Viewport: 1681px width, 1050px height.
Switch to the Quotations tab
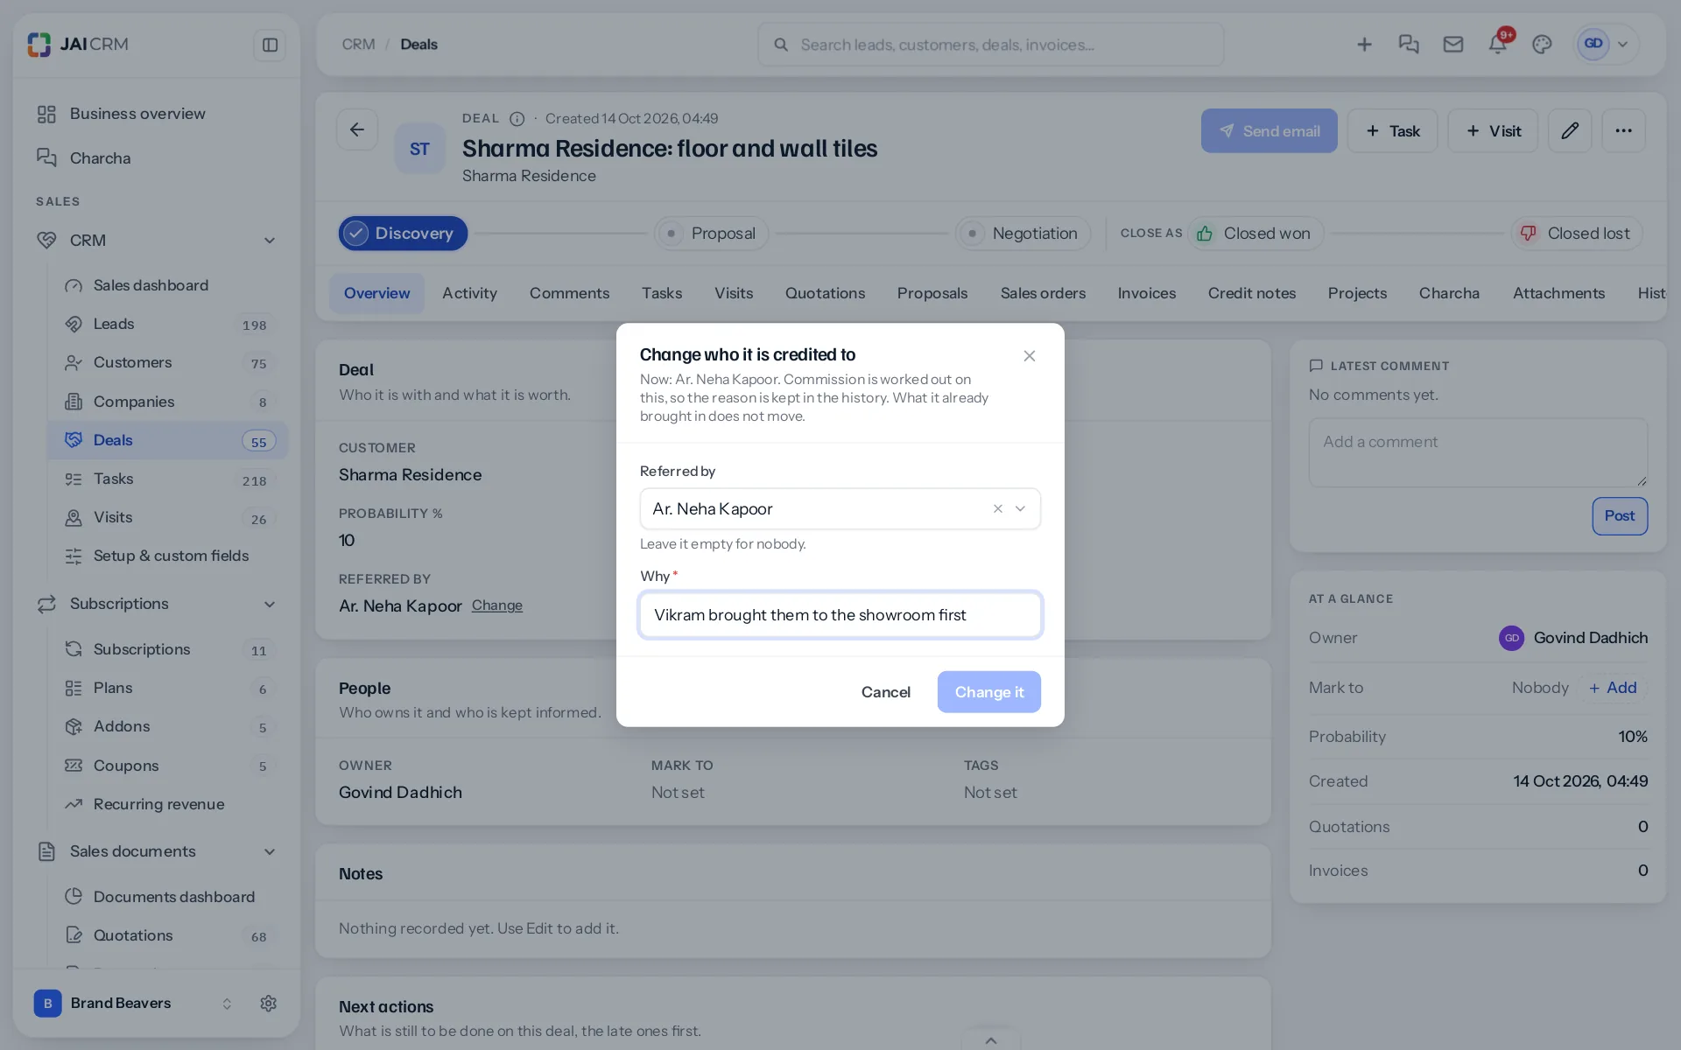[x=825, y=294]
